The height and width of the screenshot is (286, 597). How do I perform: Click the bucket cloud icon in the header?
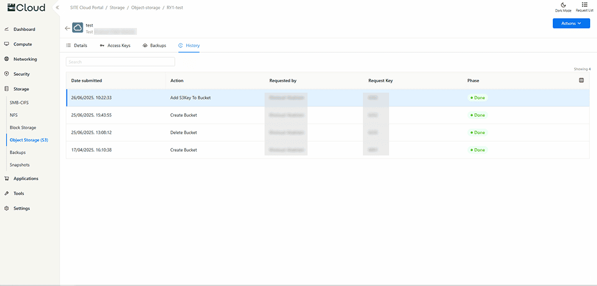[77, 28]
